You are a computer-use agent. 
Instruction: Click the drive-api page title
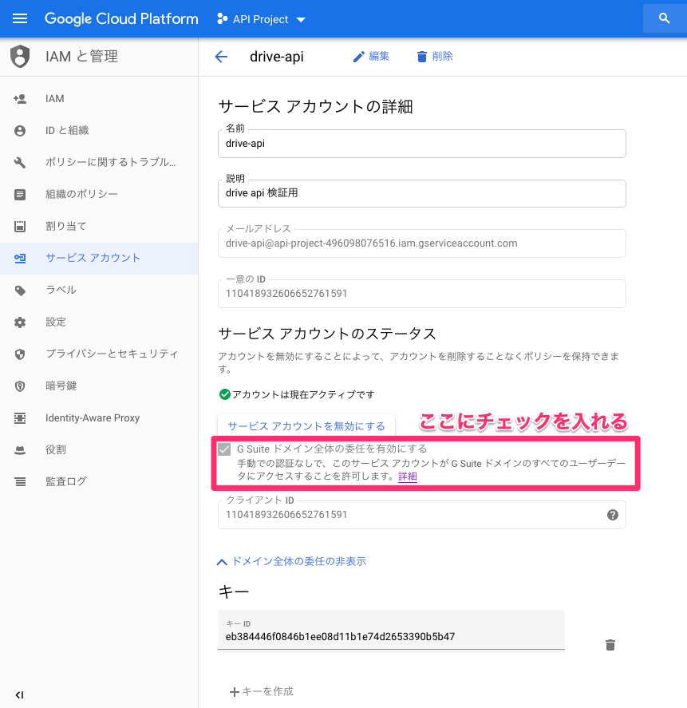(277, 57)
